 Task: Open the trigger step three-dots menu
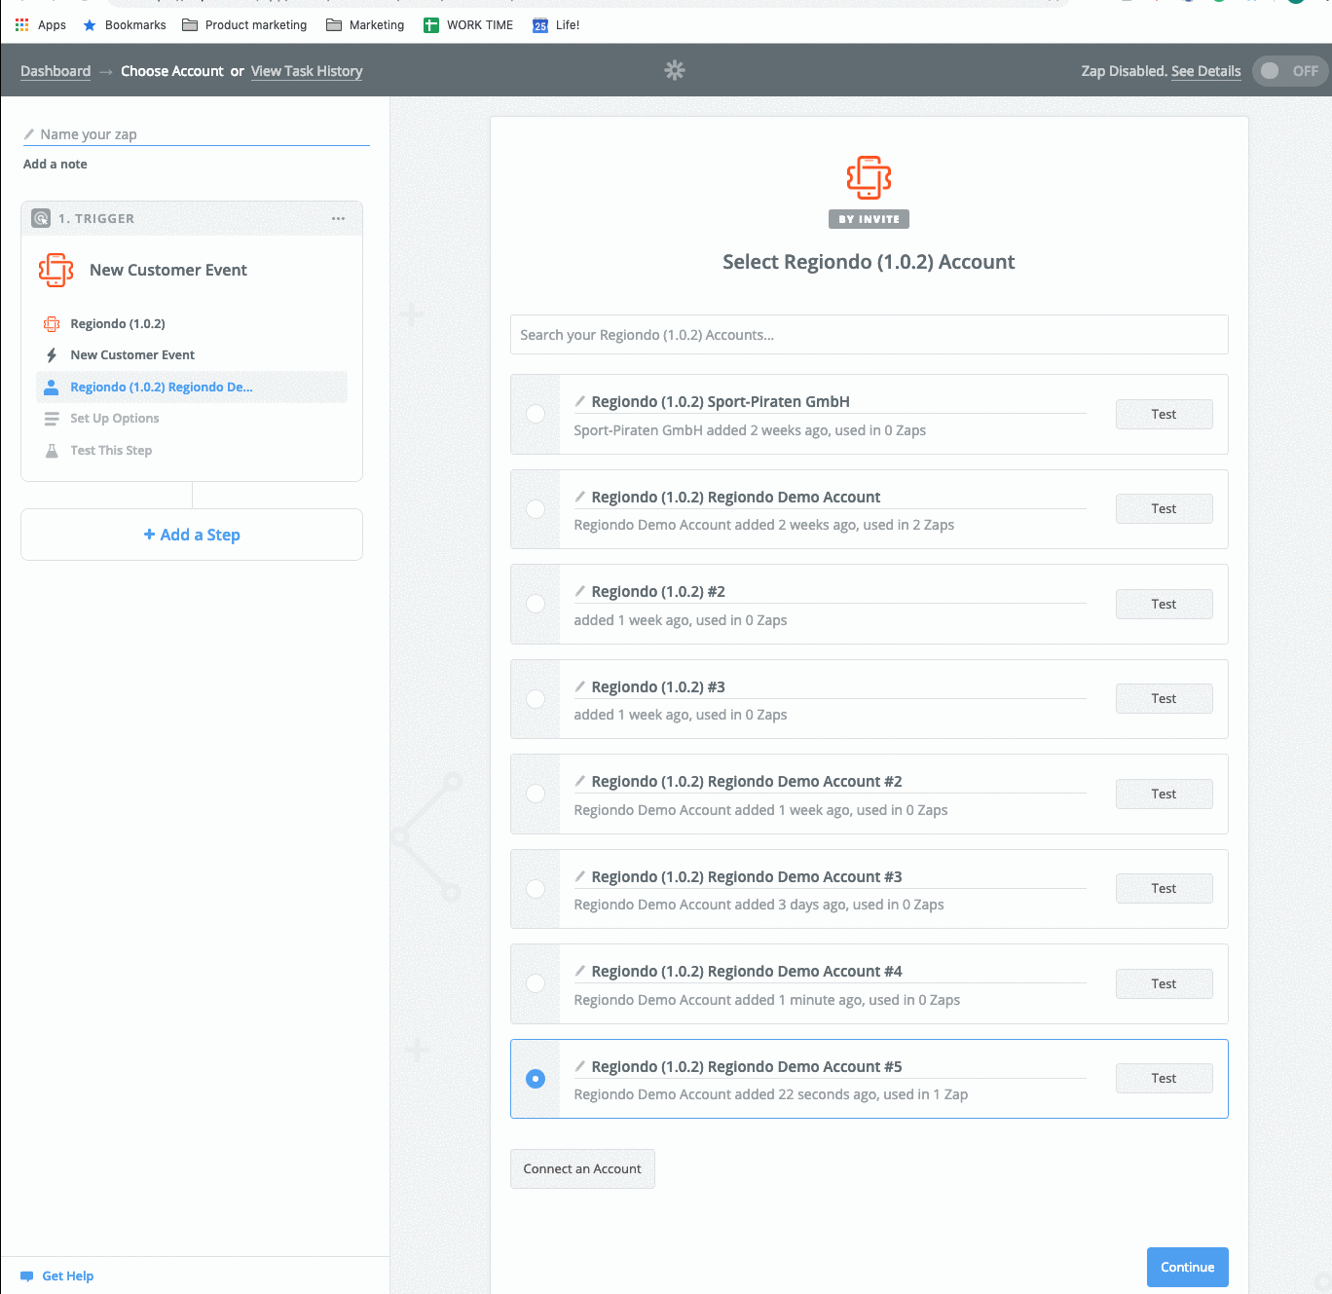point(338,218)
